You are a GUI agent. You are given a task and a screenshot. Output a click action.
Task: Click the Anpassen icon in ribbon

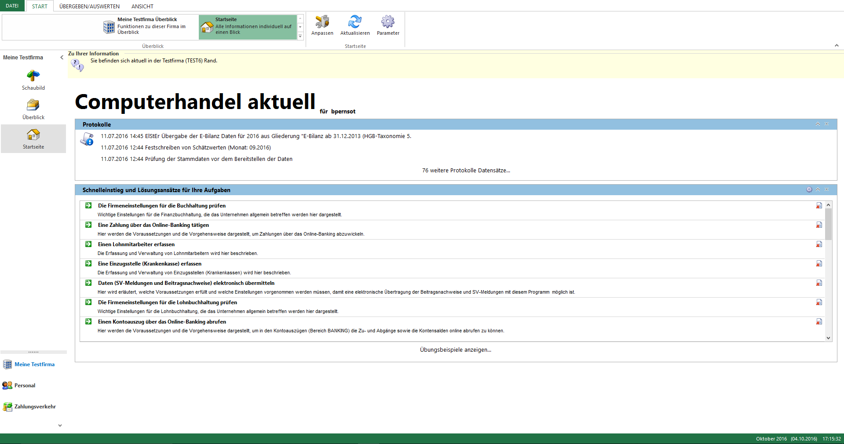322,22
